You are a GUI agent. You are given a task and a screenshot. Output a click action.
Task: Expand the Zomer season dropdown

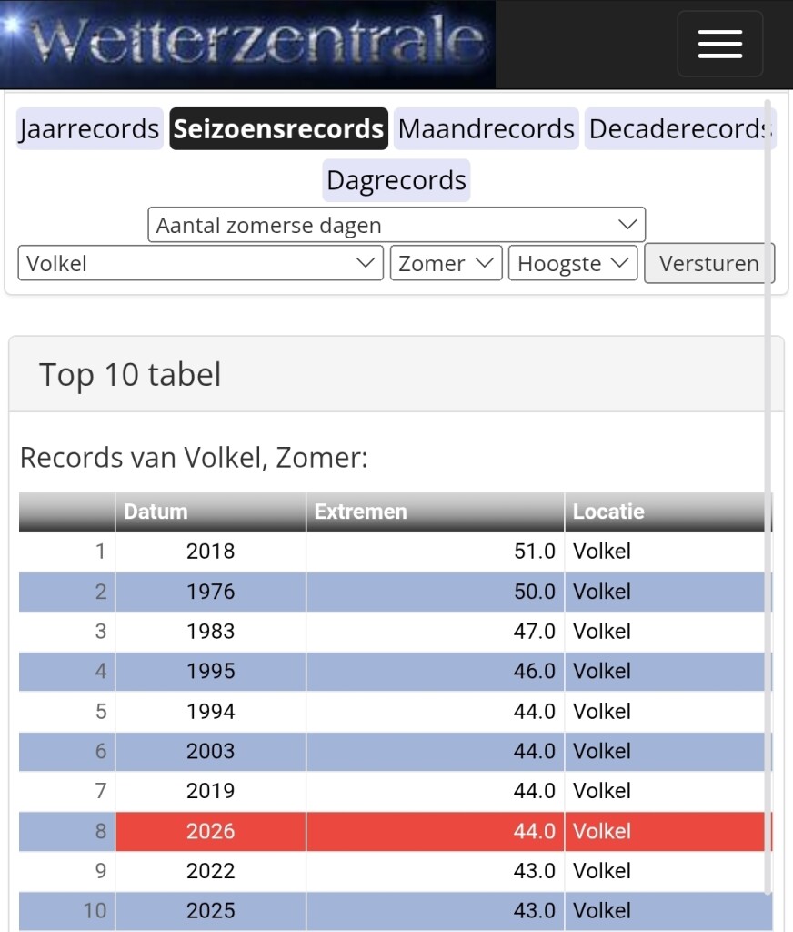coord(447,263)
